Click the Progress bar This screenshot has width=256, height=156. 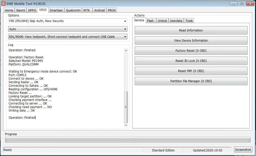[128, 140]
